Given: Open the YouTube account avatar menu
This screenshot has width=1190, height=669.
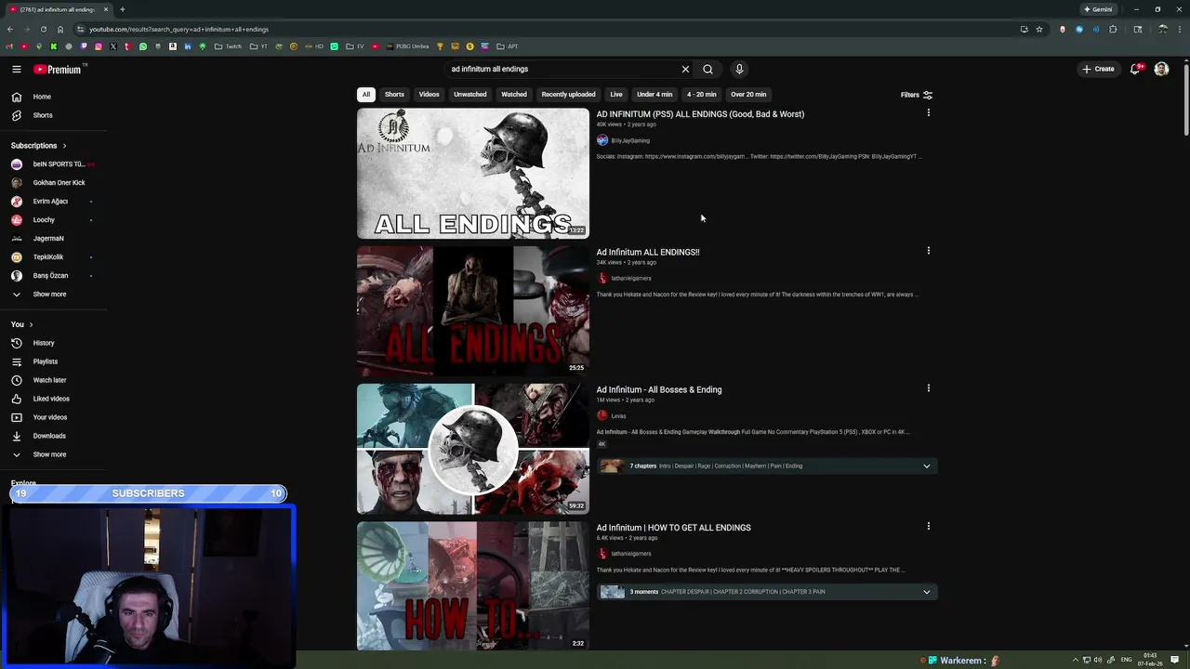Looking at the screenshot, I should click(x=1161, y=69).
